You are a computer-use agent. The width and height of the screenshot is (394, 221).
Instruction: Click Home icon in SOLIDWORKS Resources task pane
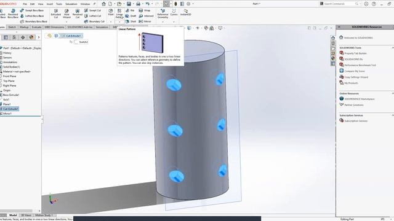click(332, 38)
